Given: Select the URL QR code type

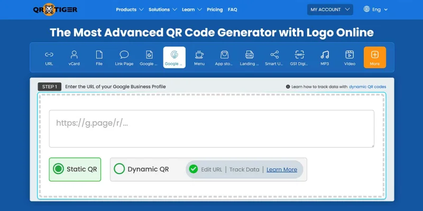Looking at the screenshot, I should (49, 57).
